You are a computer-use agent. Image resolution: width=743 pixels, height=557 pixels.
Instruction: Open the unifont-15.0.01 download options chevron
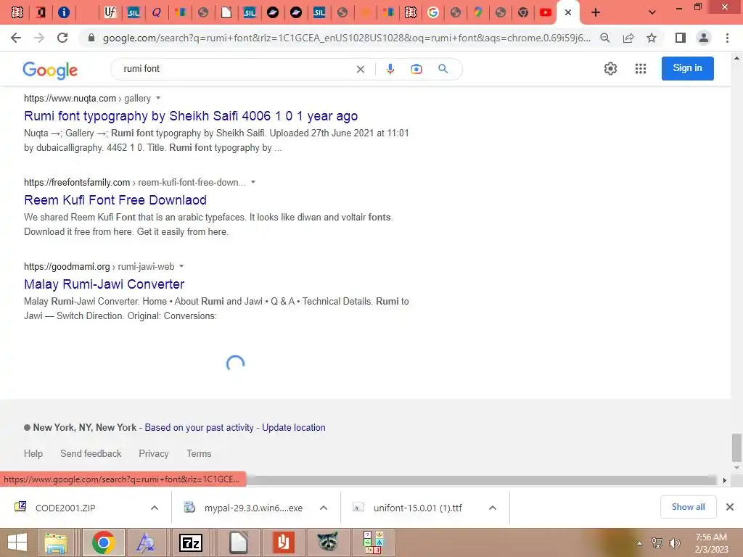(493, 508)
